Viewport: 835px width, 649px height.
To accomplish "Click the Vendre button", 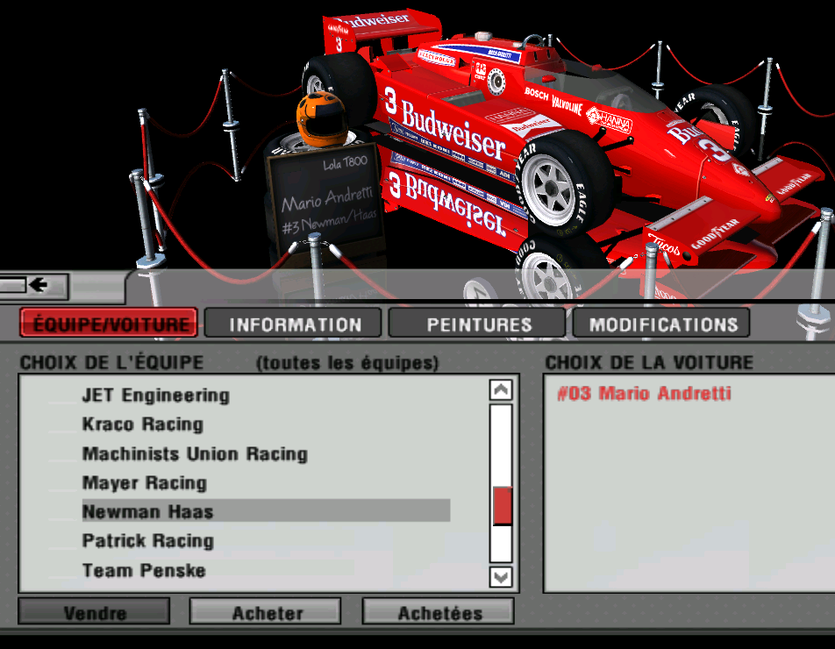I will pos(94,611).
